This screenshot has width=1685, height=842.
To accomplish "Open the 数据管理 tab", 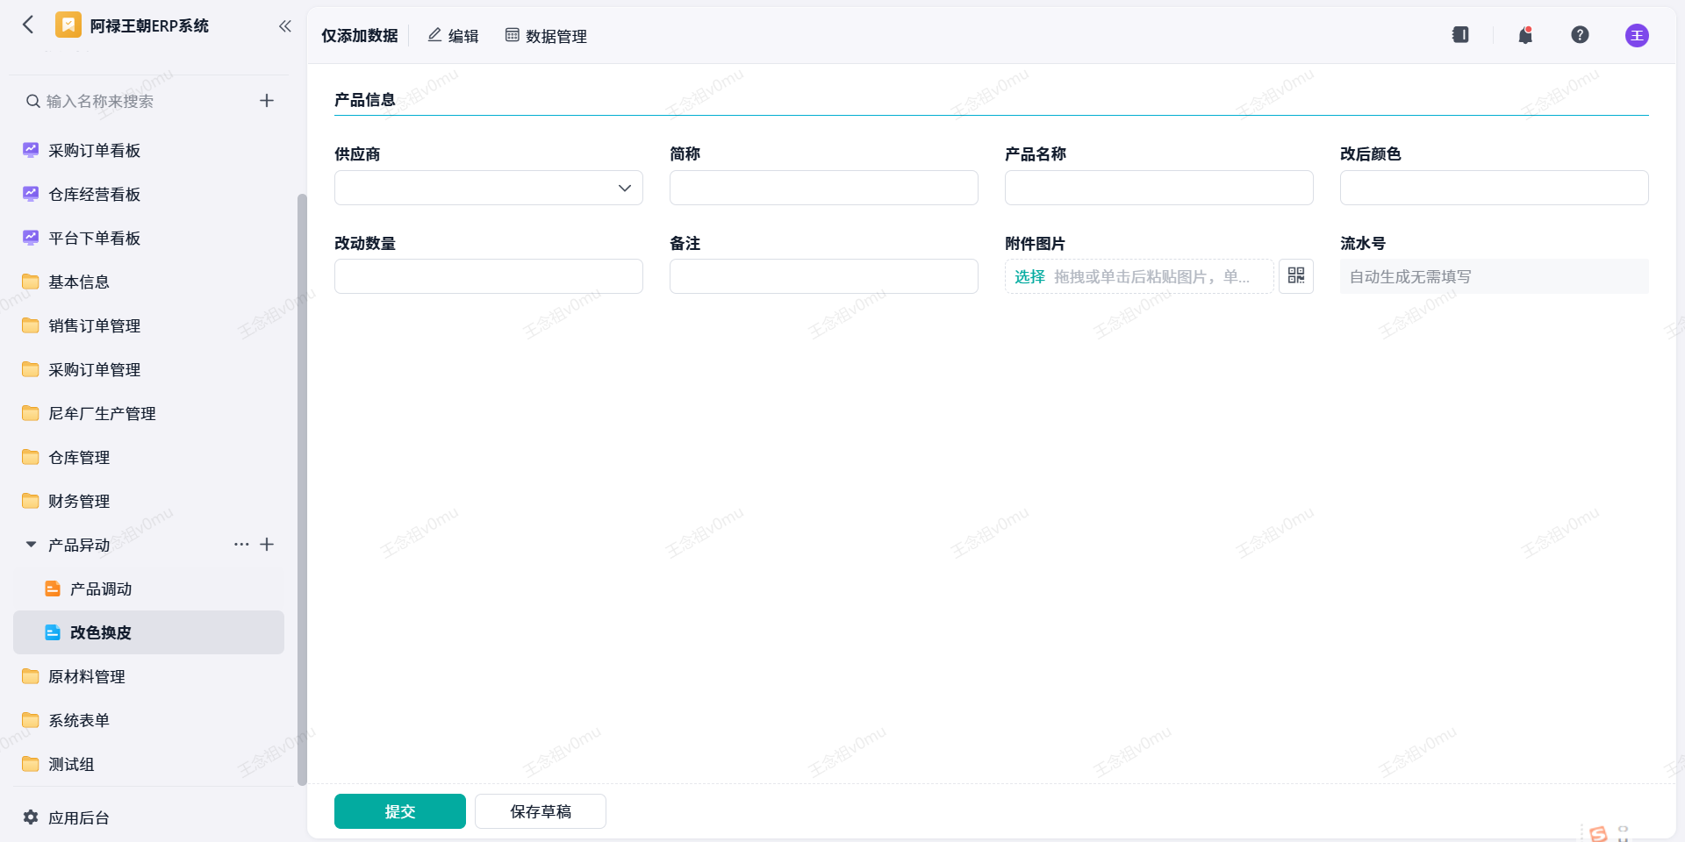I will [x=546, y=36].
